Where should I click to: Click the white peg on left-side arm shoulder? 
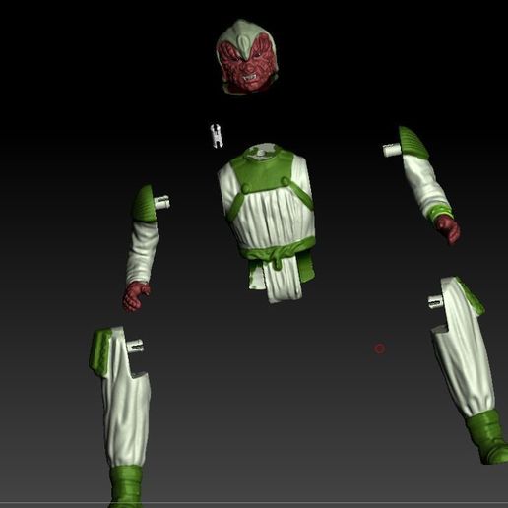pos(161,202)
